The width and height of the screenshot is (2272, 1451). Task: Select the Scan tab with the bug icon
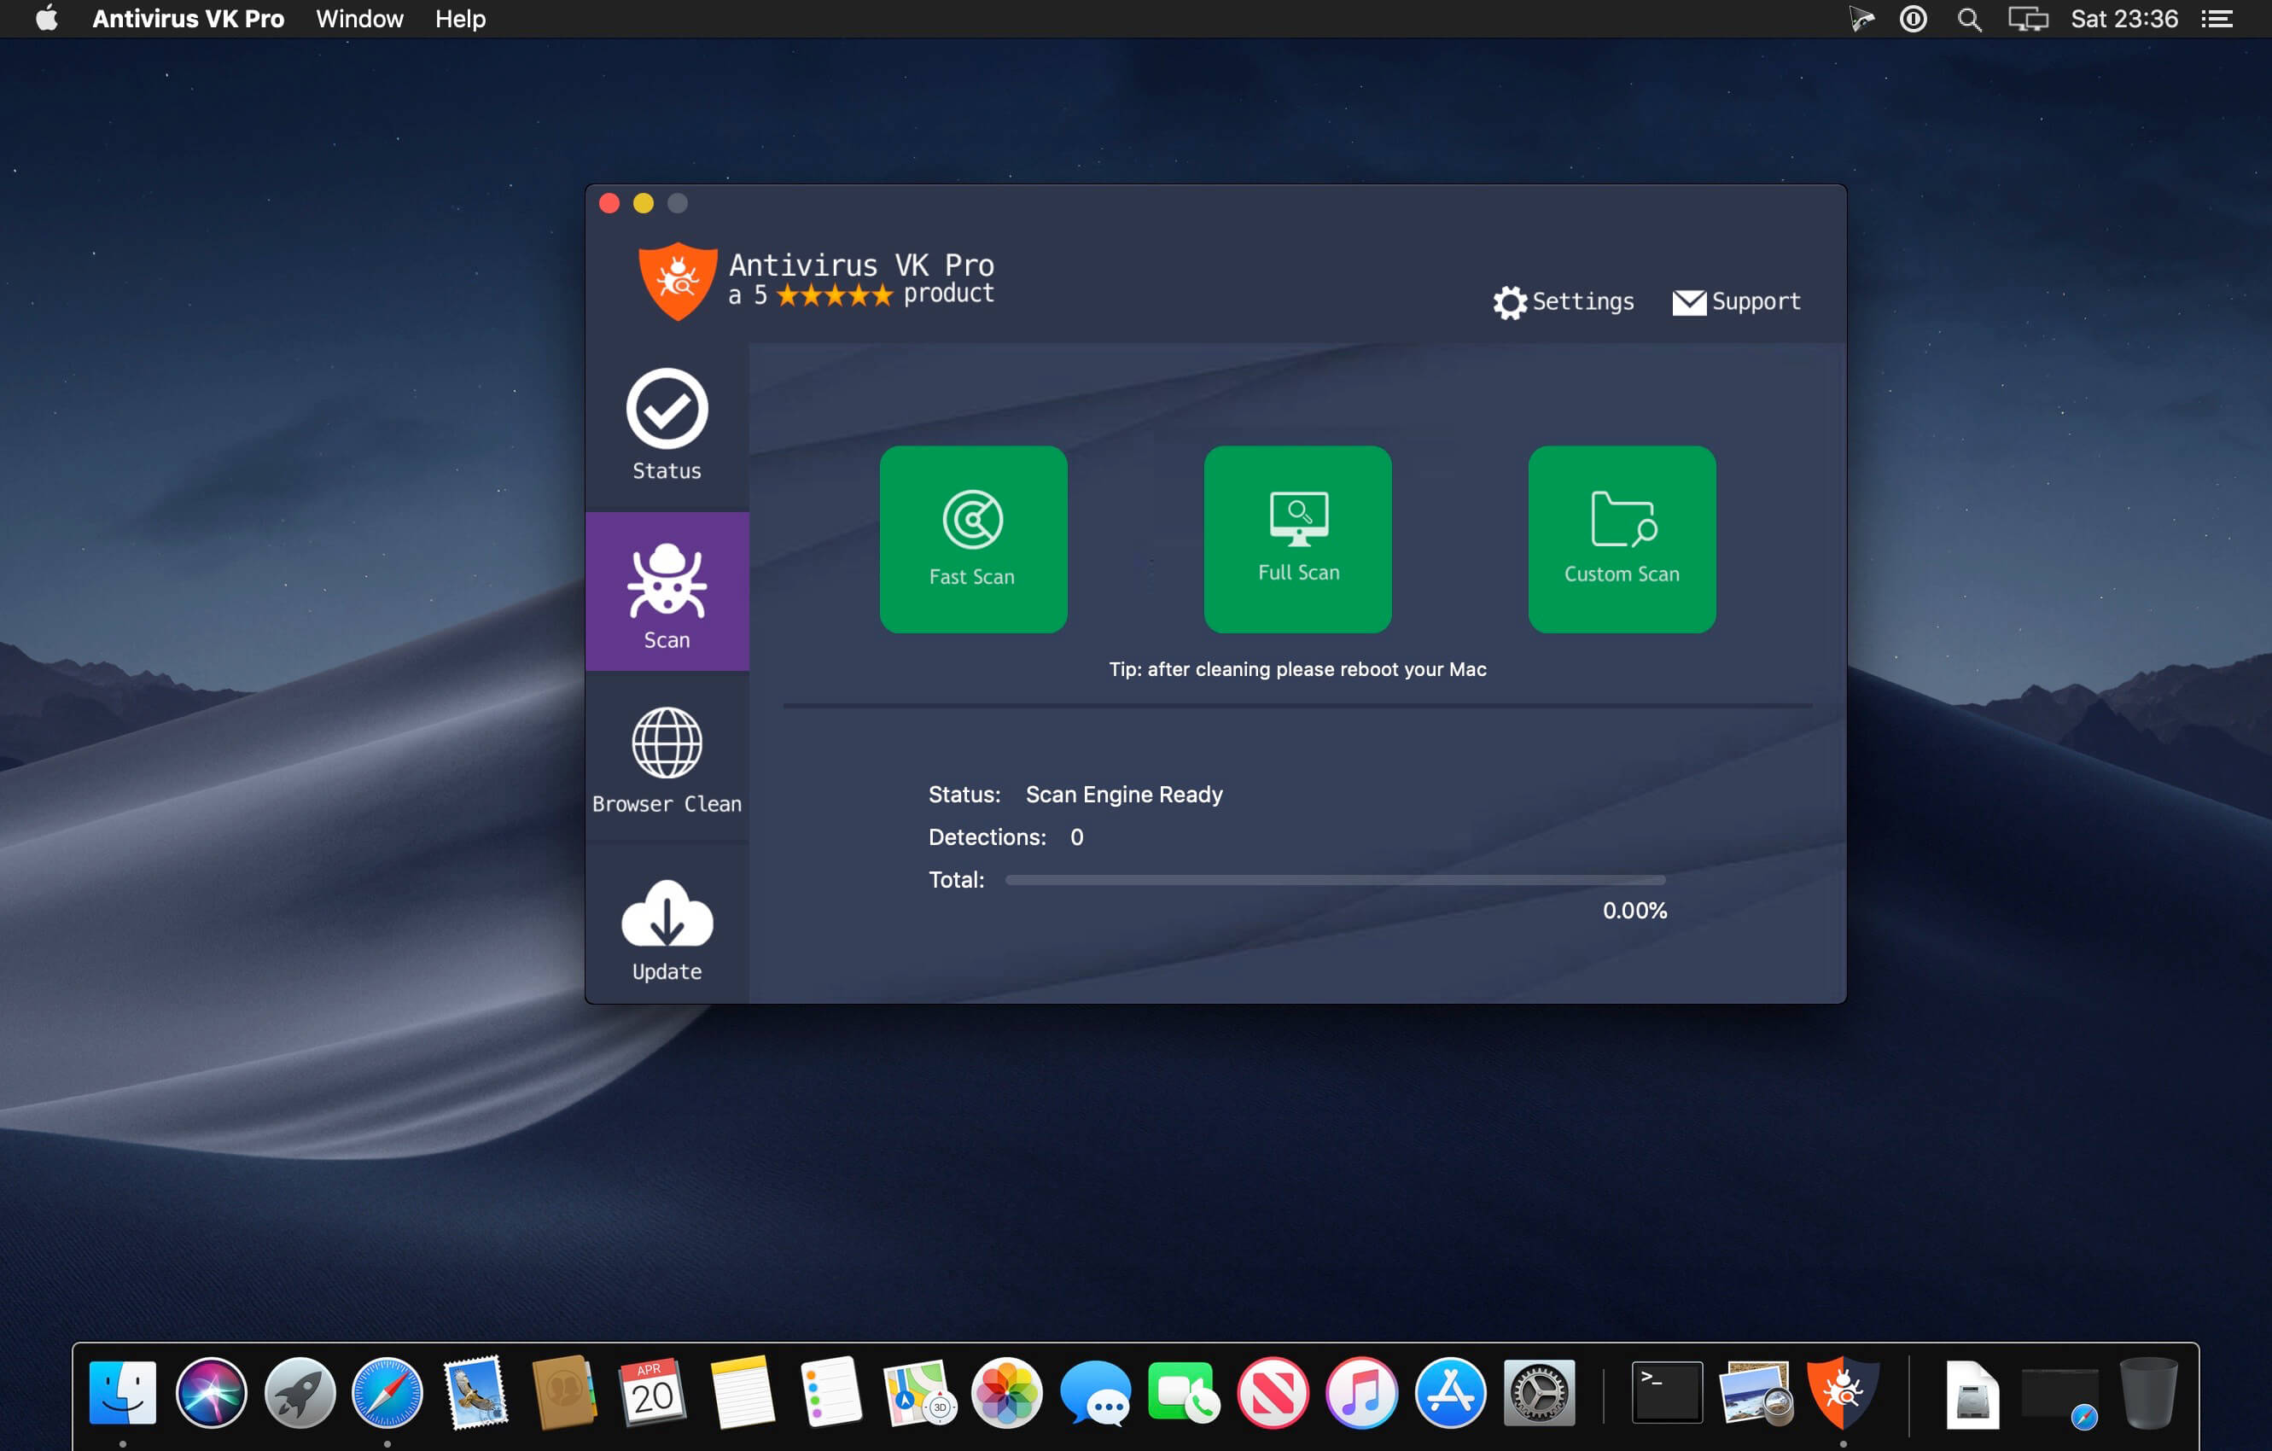pyautogui.click(x=667, y=591)
